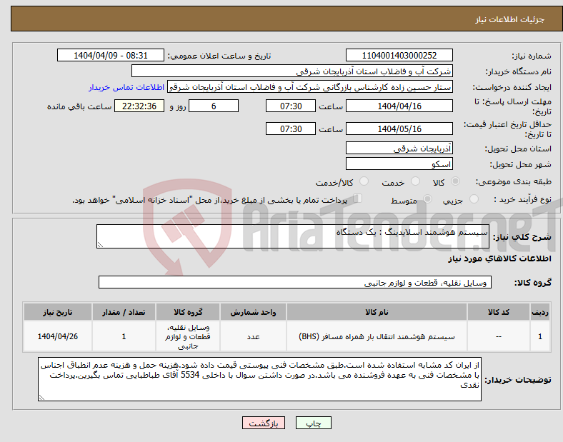The height and width of the screenshot is (442, 563).
Task: Click the goods group cell in table row
Action: (x=188, y=336)
